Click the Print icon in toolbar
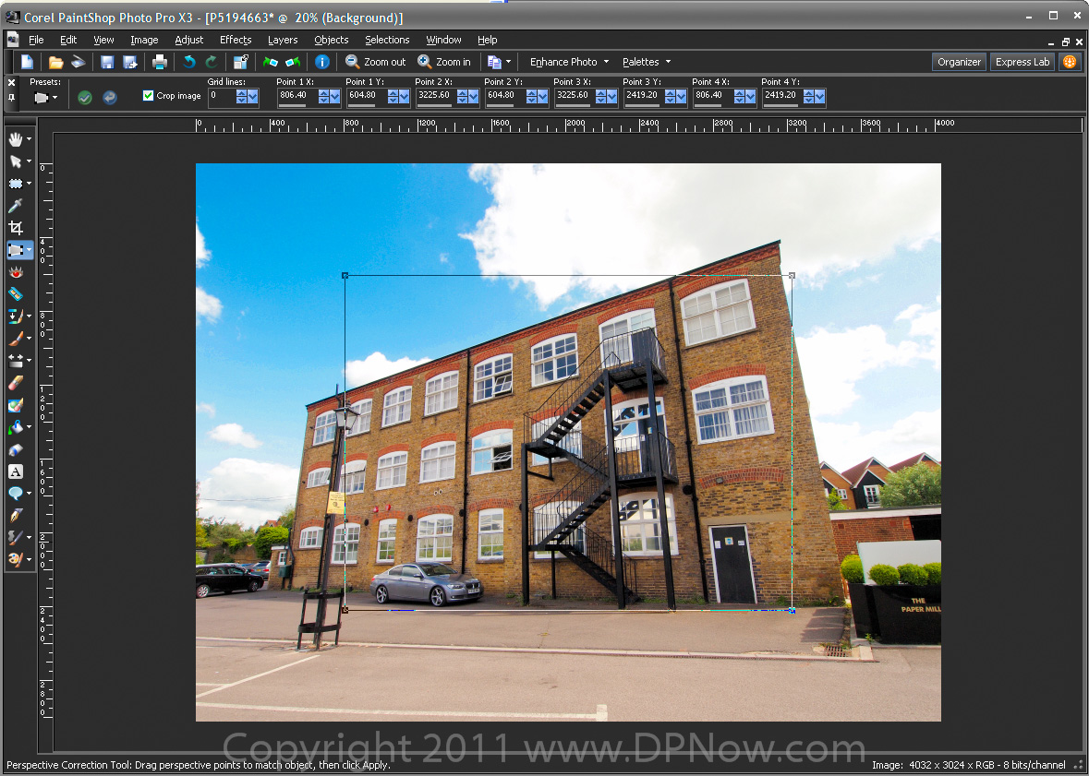 click(x=160, y=62)
